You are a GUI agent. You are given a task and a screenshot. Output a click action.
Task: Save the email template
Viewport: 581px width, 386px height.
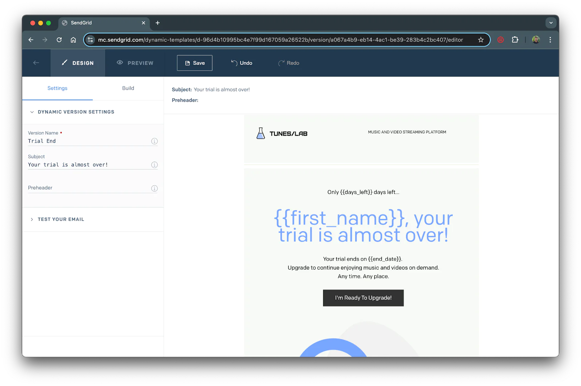tap(195, 63)
